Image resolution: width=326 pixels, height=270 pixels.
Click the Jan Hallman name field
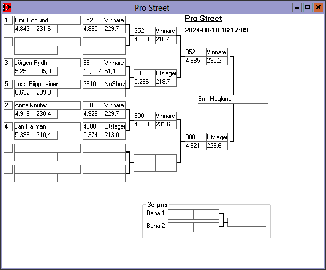47,126
